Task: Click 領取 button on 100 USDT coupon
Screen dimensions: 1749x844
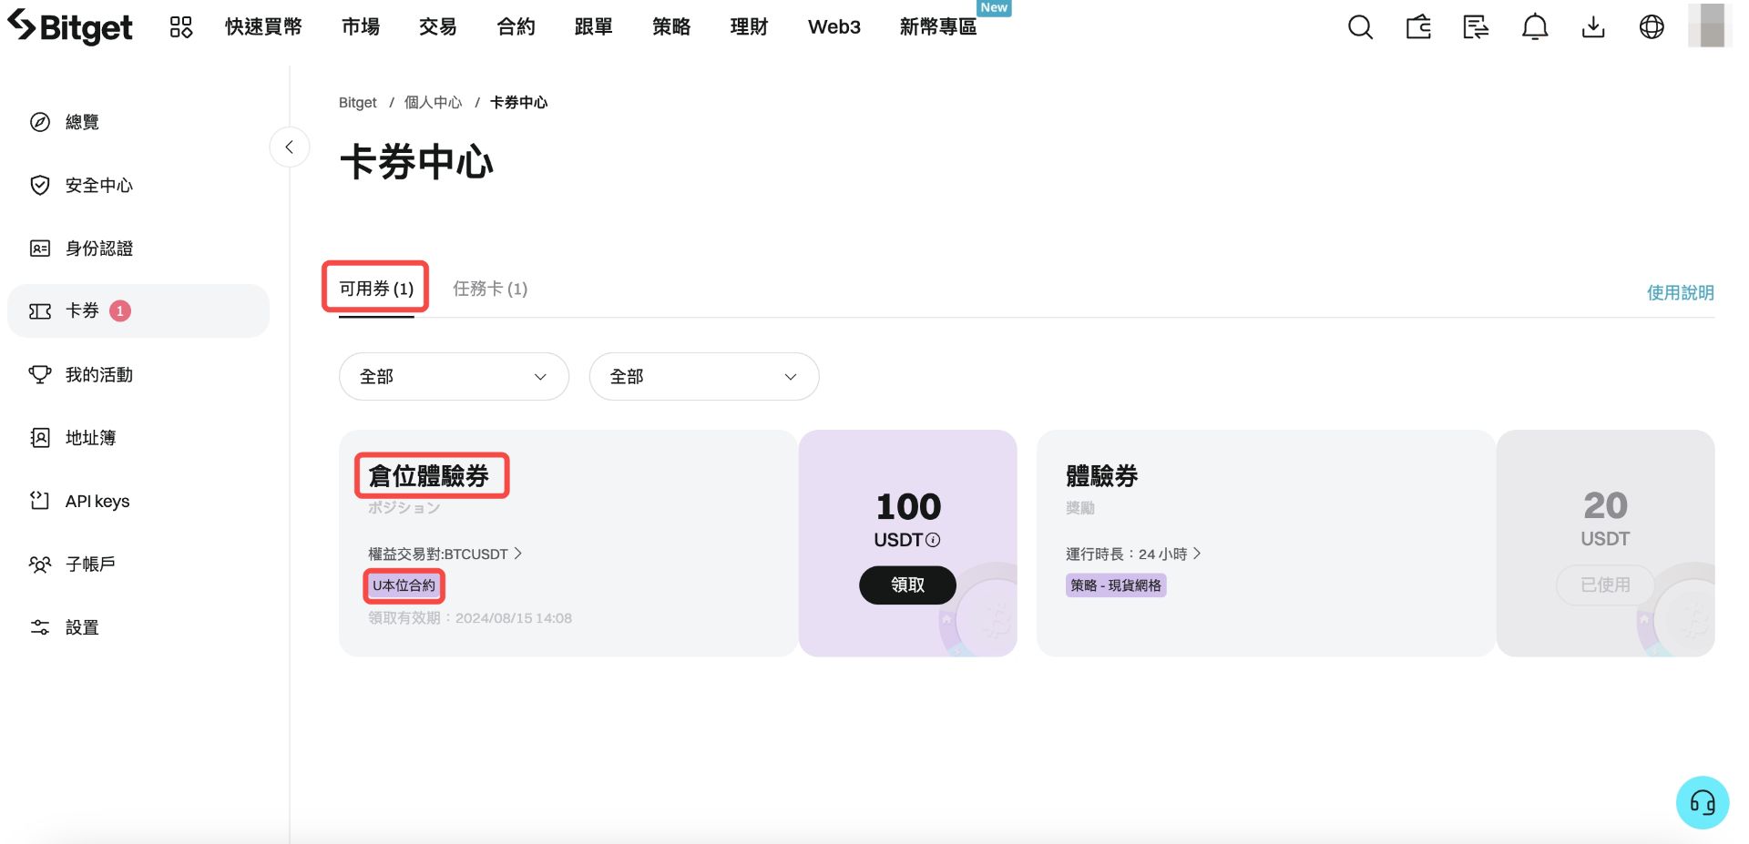Action: [x=907, y=585]
